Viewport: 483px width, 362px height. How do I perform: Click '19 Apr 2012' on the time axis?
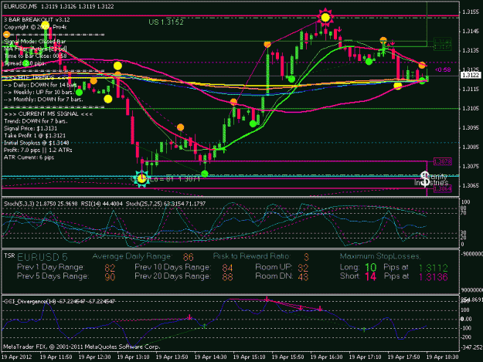17,357
